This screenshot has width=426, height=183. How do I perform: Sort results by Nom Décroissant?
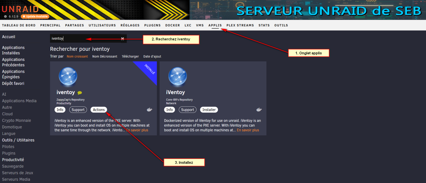[105, 56]
